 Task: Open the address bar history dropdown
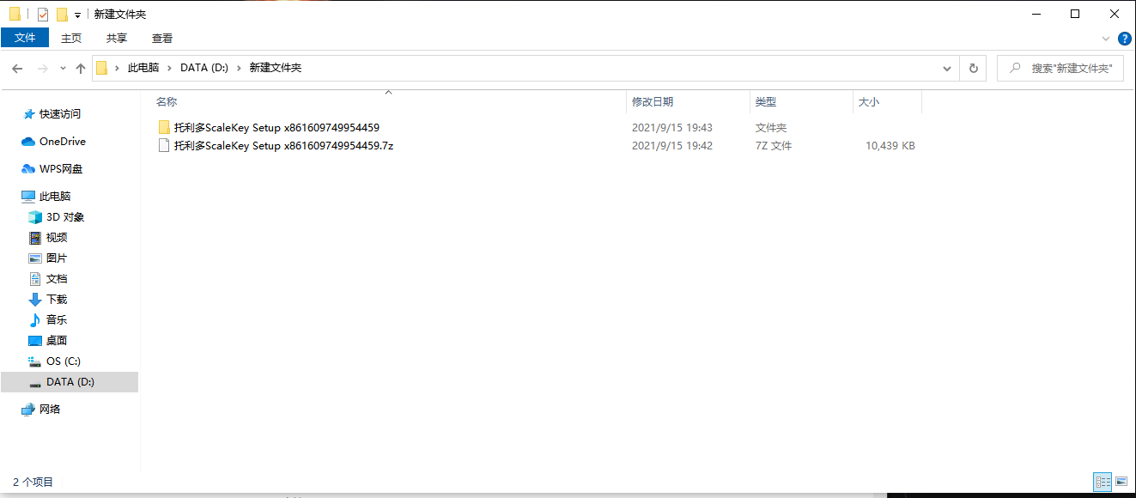pos(947,68)
